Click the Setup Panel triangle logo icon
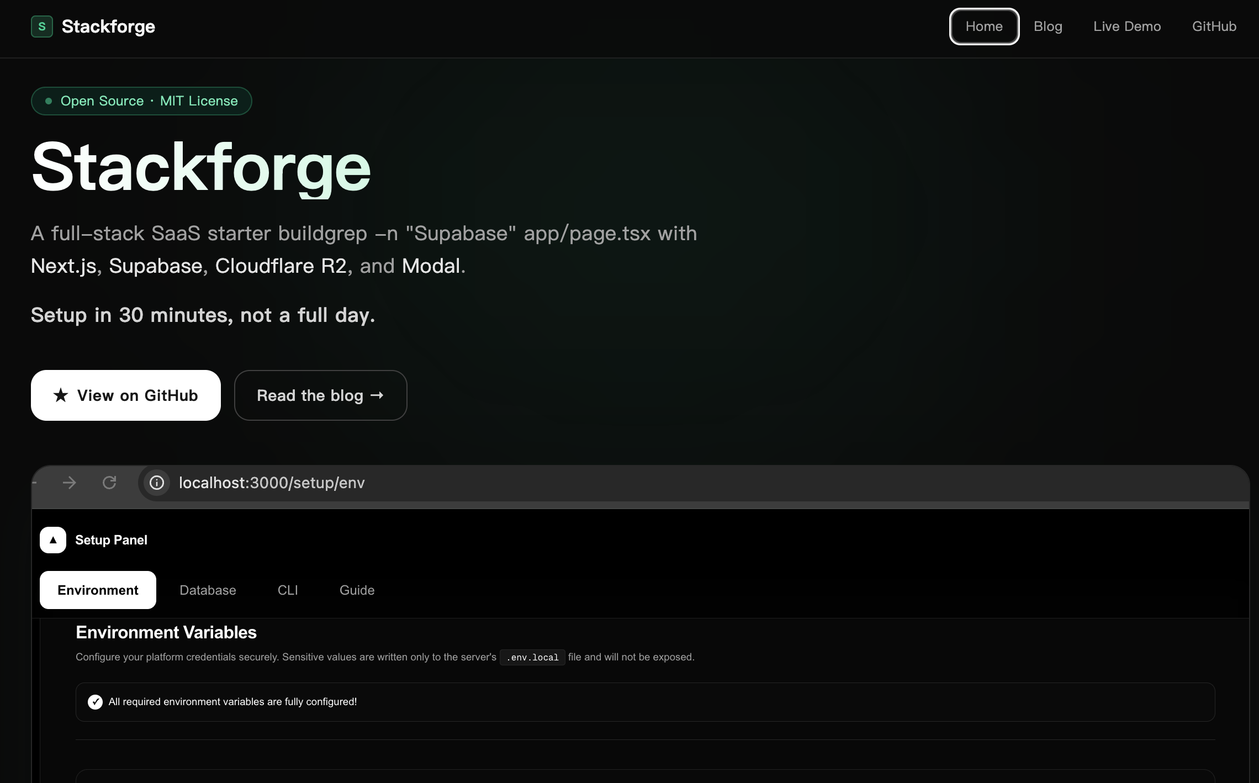The width and height of the screenshot is (1259, 783). pos(53,540)
